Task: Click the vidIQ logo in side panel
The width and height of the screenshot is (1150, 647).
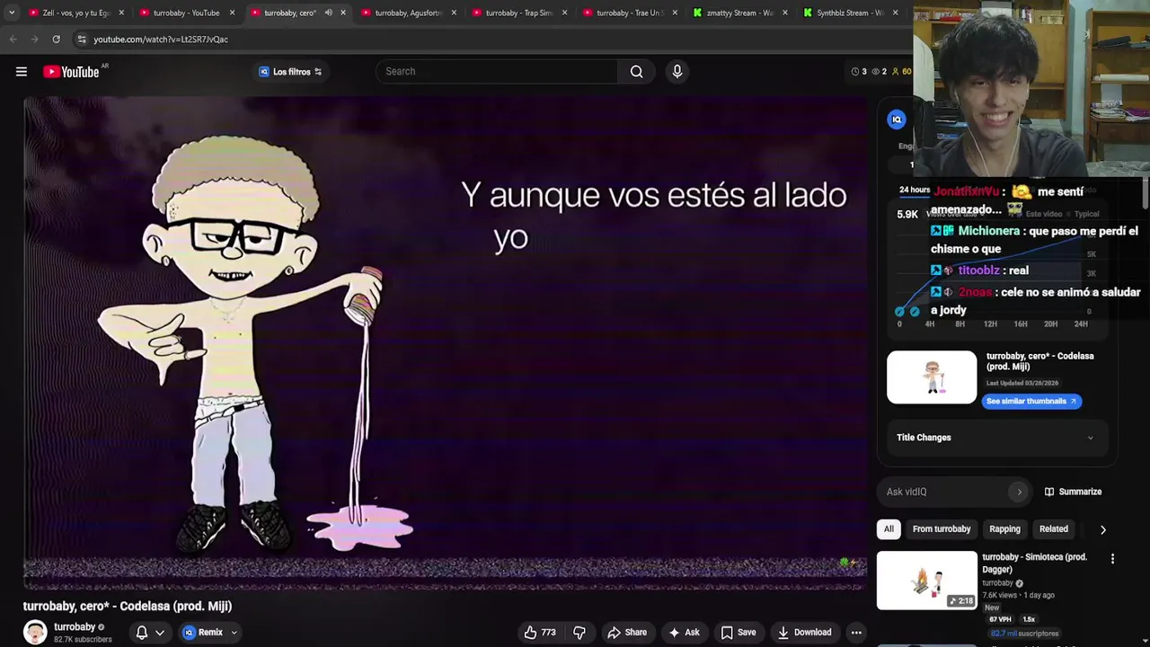Action: point(896,120)
